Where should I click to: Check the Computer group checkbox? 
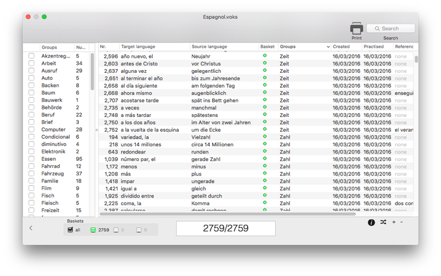(31, 130)
